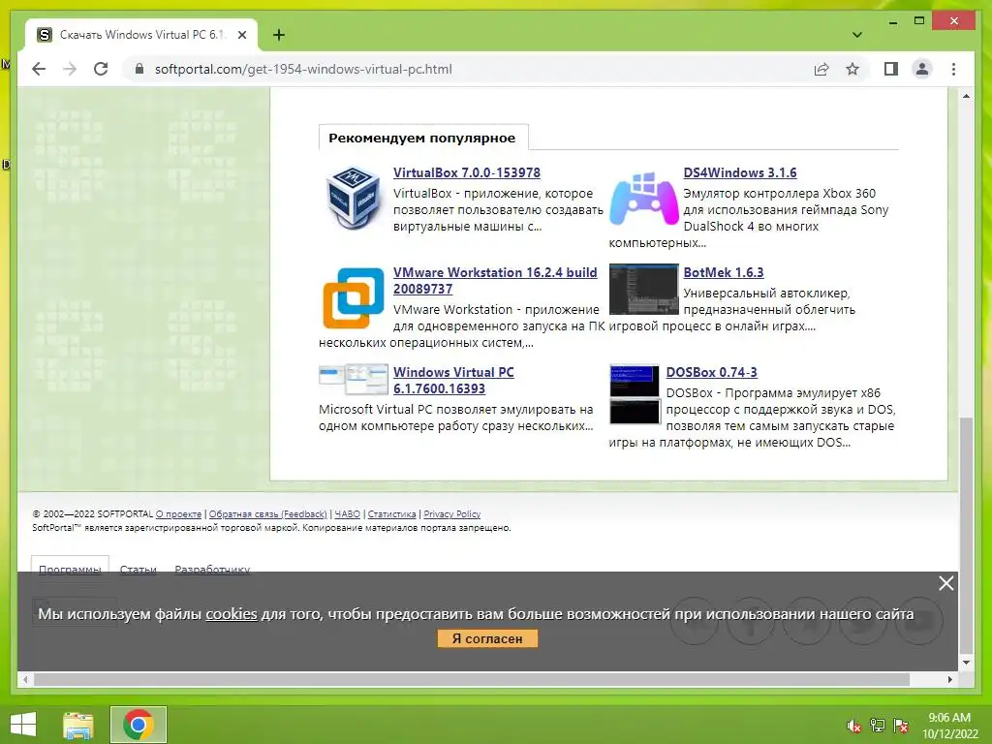Screen dimensions: 992x744
Task: Open the tab search dropdown
Action: point(856,35)
